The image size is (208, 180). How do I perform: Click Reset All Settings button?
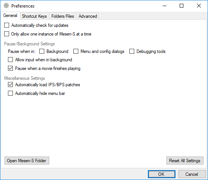coord(185,161)
